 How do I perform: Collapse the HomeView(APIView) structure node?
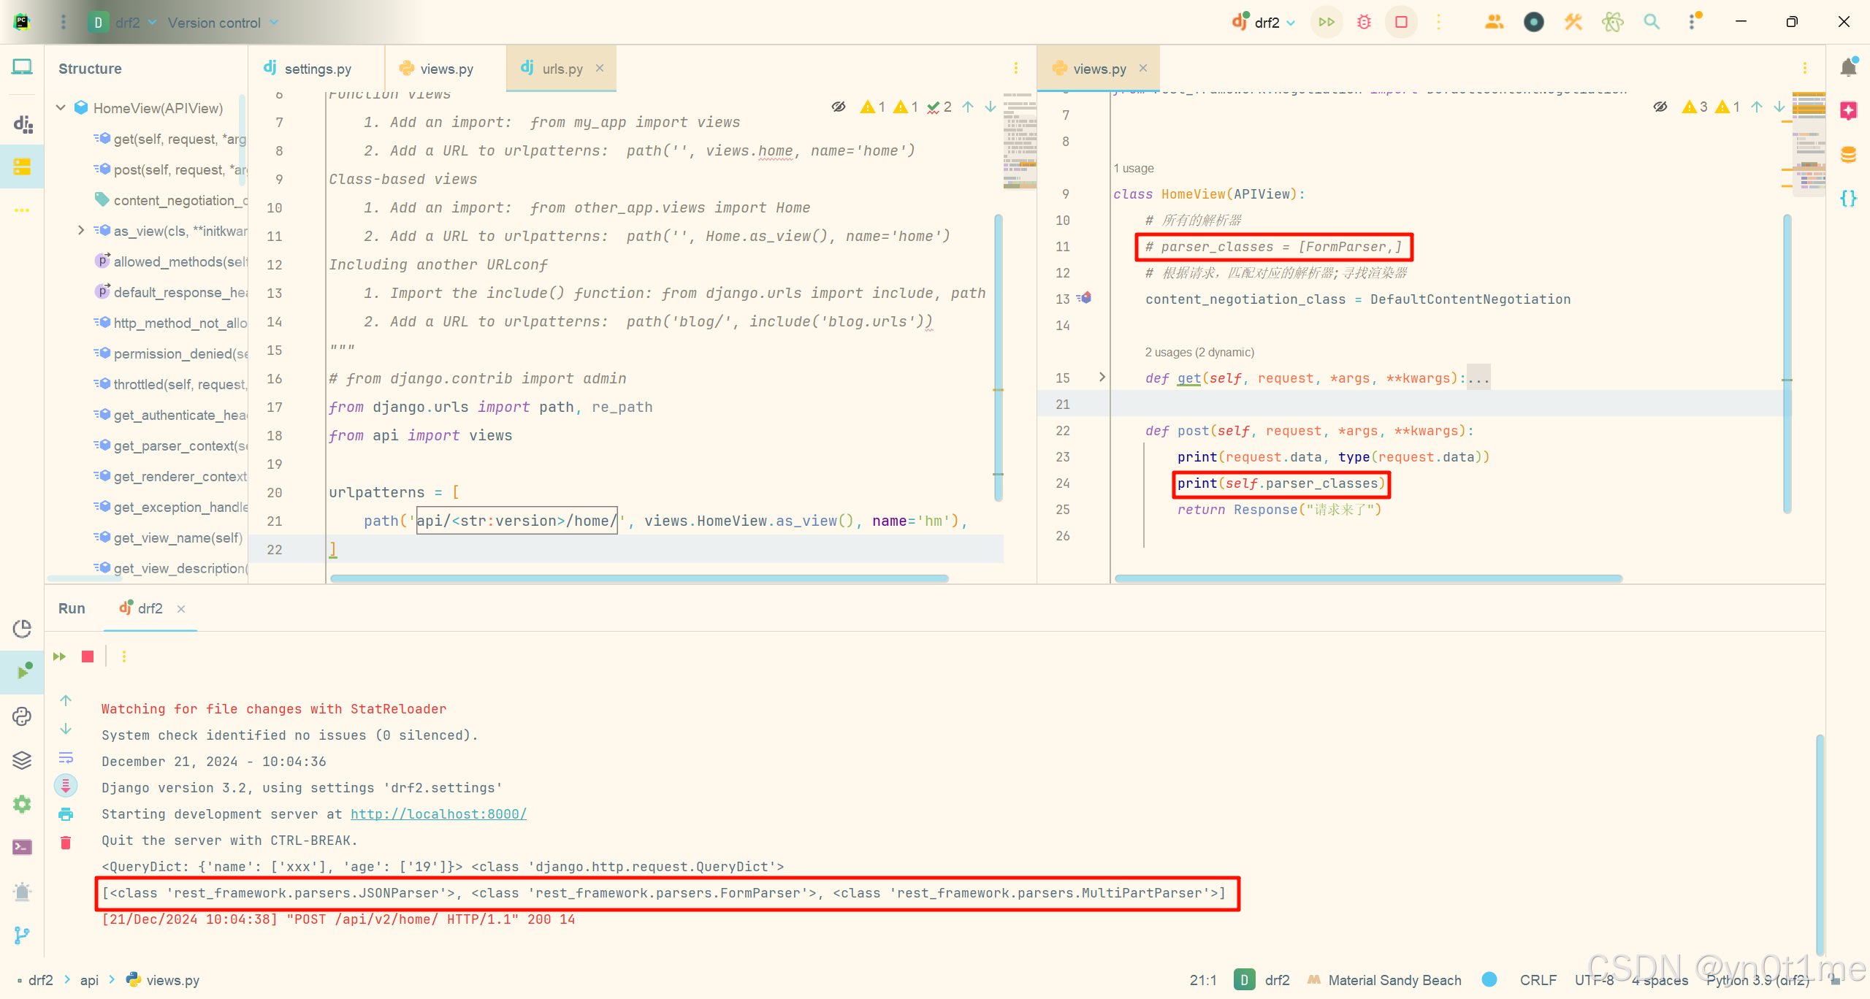[x=61, y=108]
